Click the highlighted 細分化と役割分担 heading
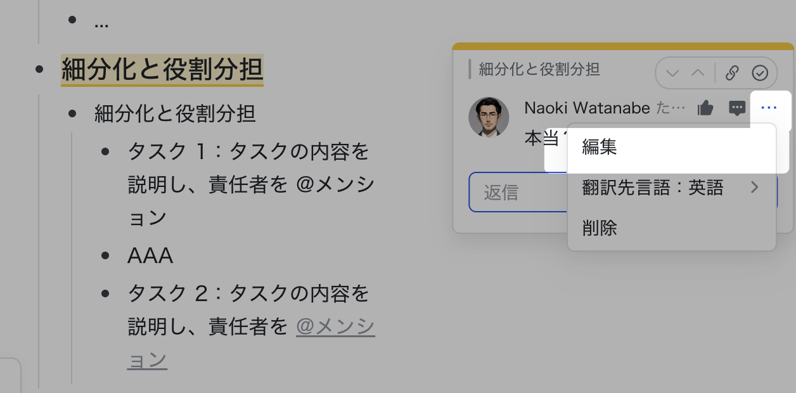Viewport: 796px width, 393px height. pos(162,70)
